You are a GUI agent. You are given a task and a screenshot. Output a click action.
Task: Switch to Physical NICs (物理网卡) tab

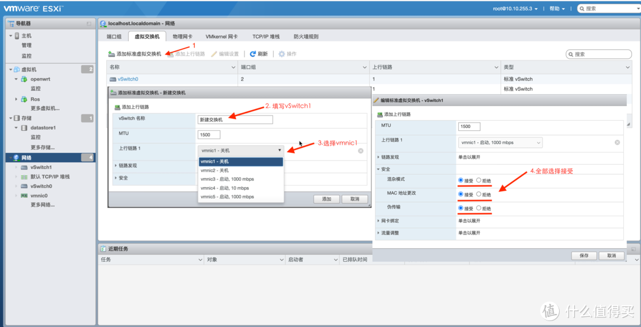[182, 36]
